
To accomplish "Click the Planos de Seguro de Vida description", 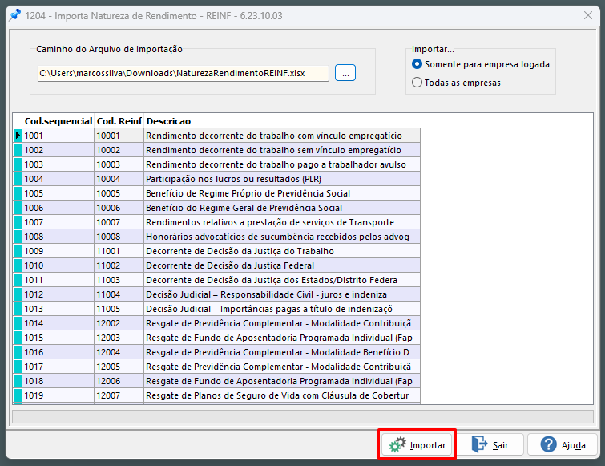I will click(x=281, y=395).
